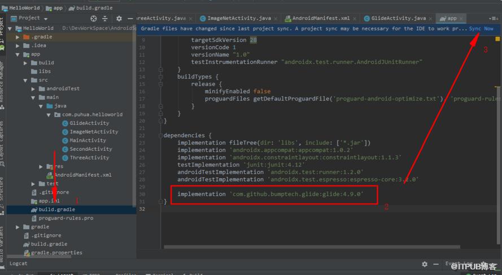
Task: Close the app gradle tab
Action: pyautogui.click(x=461, y=19)
